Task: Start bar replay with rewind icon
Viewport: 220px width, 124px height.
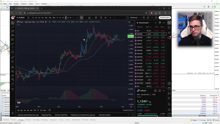Action: [x=105, y=18]
